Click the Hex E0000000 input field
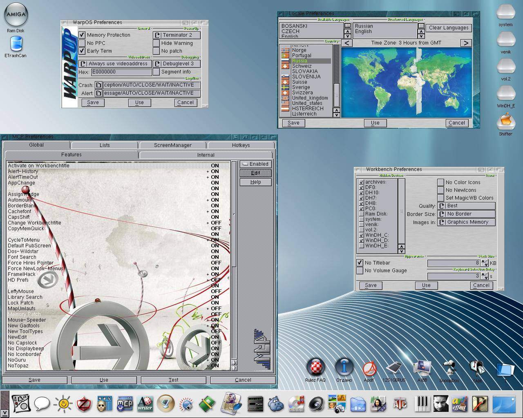This screenshot has height=418, width=523. point(121,72)
